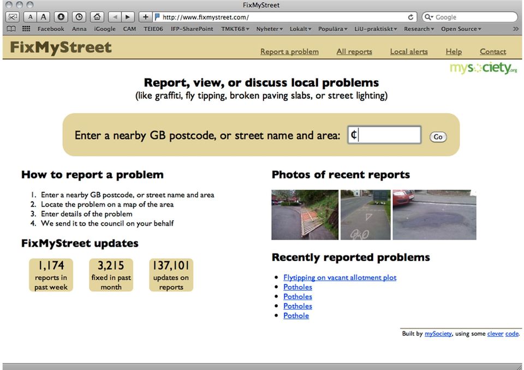Open the Research bookmarks folder dropdown

[x=419, y=29]
